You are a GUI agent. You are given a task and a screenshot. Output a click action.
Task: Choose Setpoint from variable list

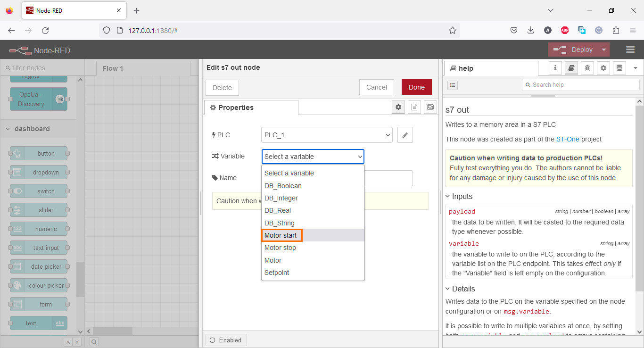[313, 273]
